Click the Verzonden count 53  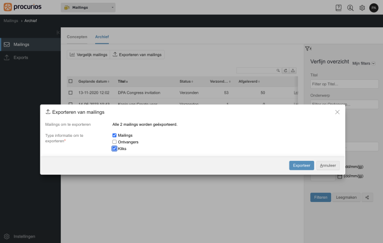pos(226,93)
